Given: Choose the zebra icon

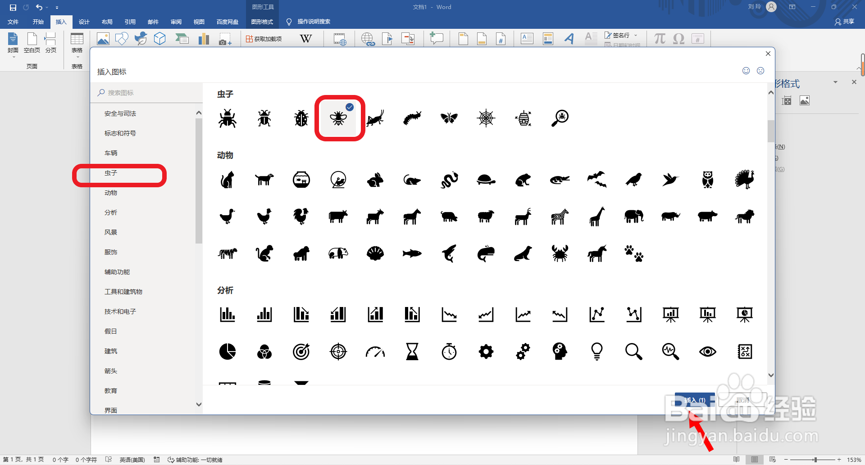Looking at the screenshot, I should point(560,217).
